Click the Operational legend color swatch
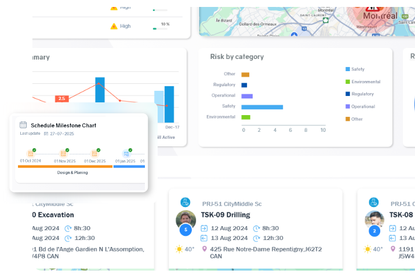415x277 pixels. tap(348, 106)
